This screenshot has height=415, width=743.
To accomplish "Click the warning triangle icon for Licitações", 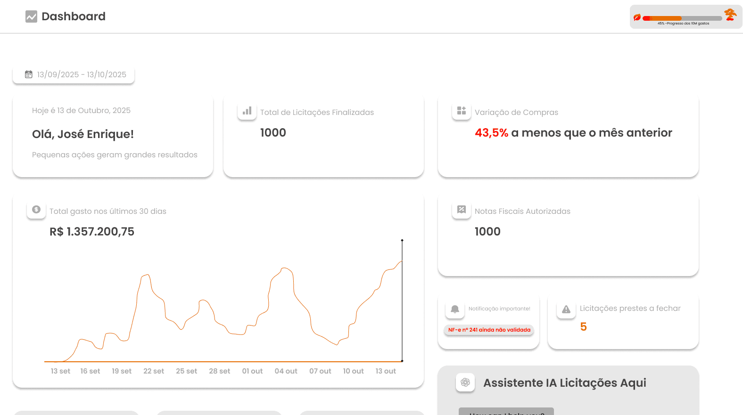I will 566,309.
